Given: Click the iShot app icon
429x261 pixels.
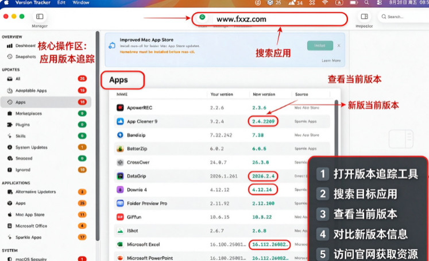Looking at the screenshot, I should pos(120,231).
